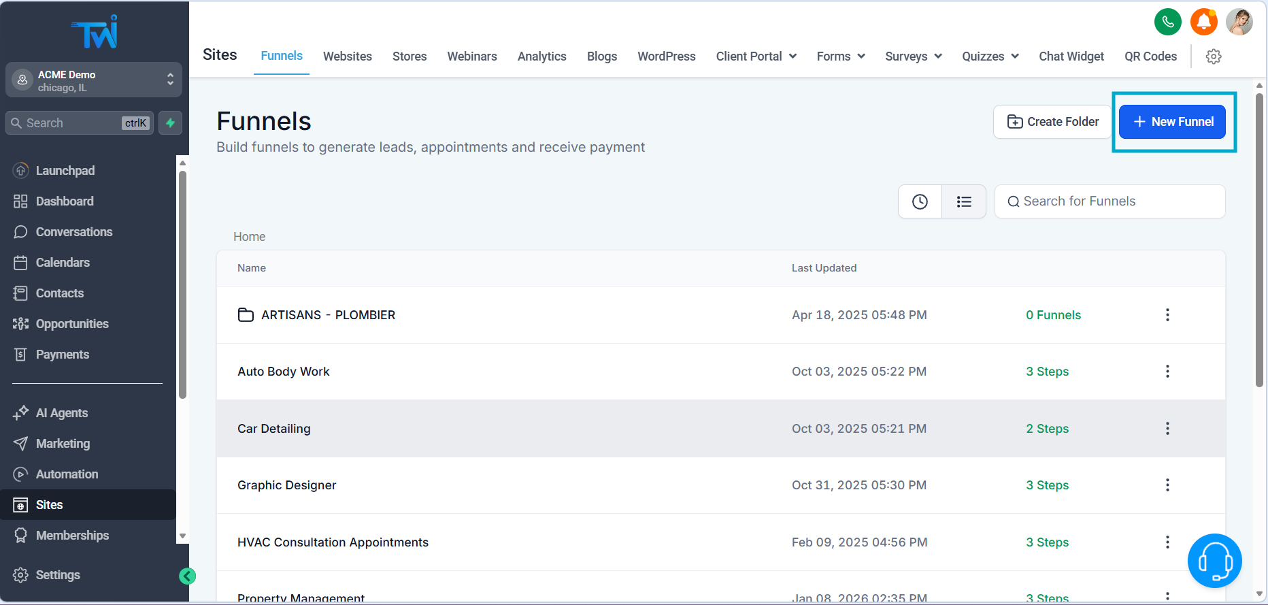This screenshot has width=1268, height=605.
Task: Open Automation in the sidebar
Action: pyautogui.click(x=67, y=474)
